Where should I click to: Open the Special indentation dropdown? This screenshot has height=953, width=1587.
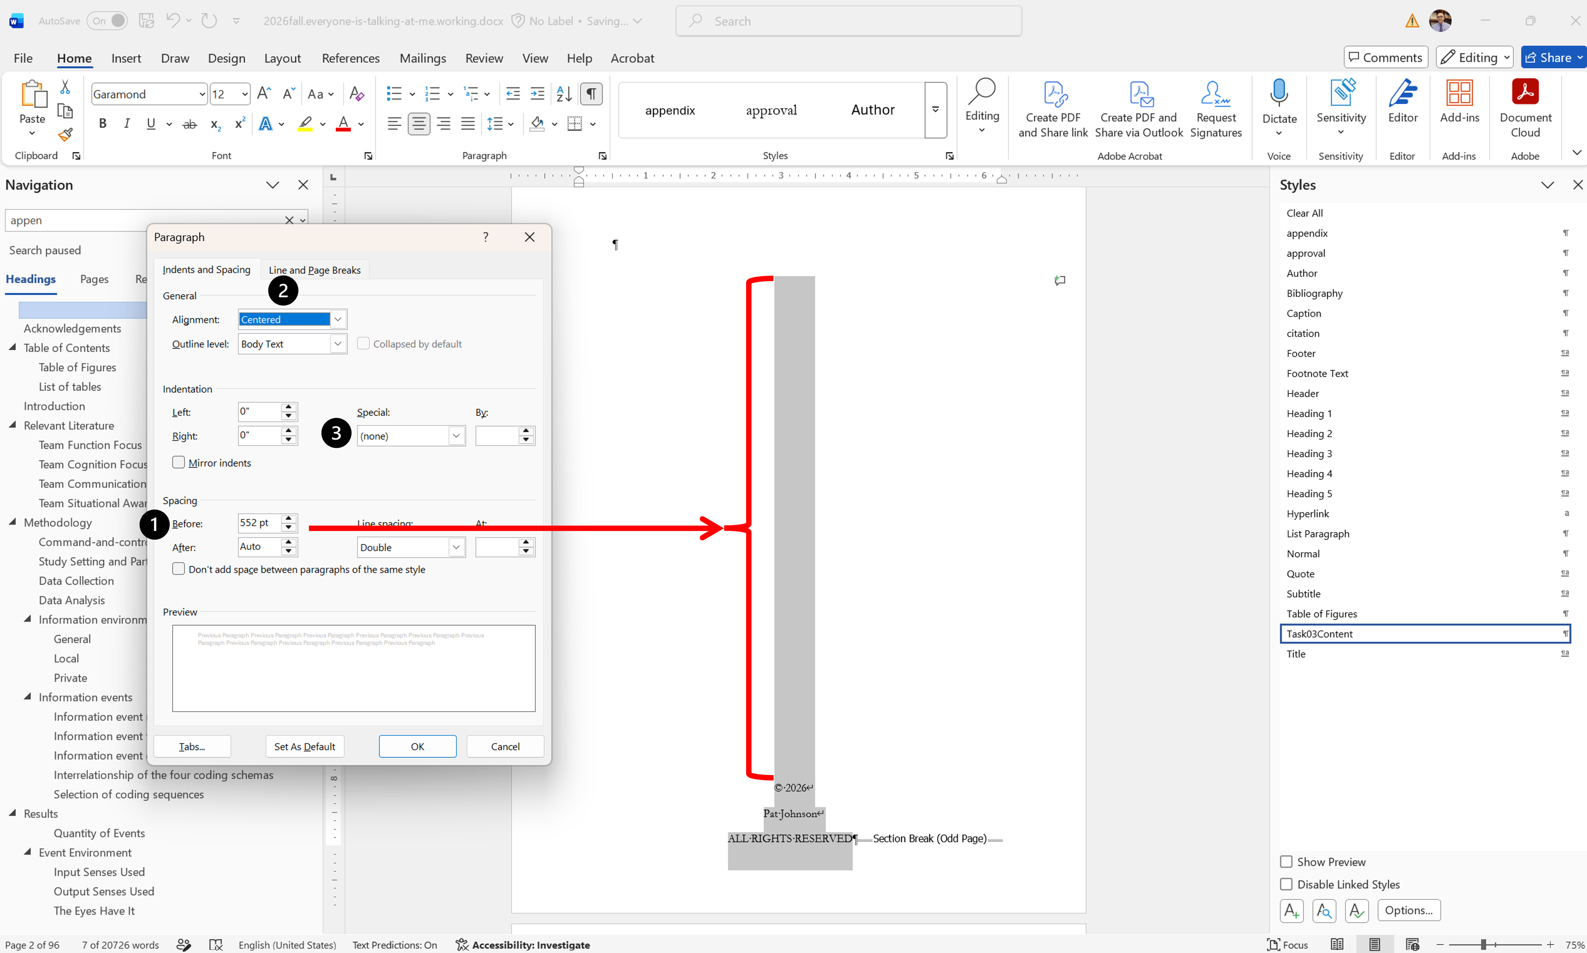[456, 436]
